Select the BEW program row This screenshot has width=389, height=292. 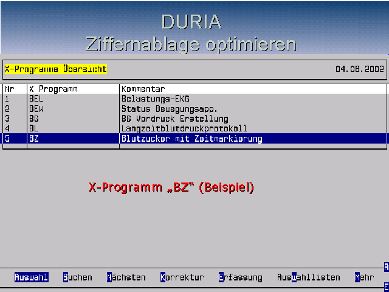point(194,109)
